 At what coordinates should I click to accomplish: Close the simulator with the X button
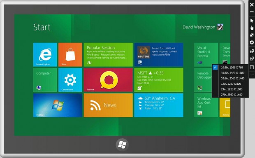[252, 5]
